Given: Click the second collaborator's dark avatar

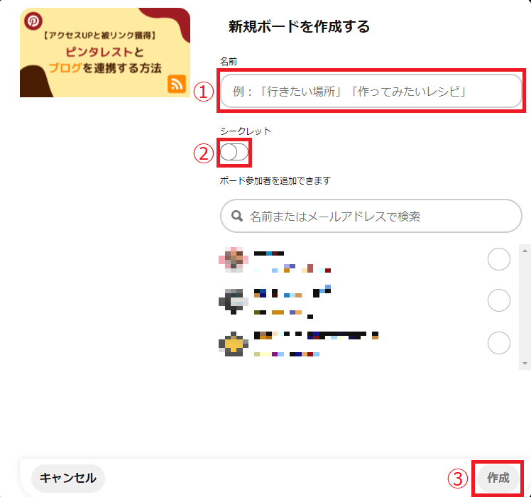Looking at the screenshot, I should point(234,302).
